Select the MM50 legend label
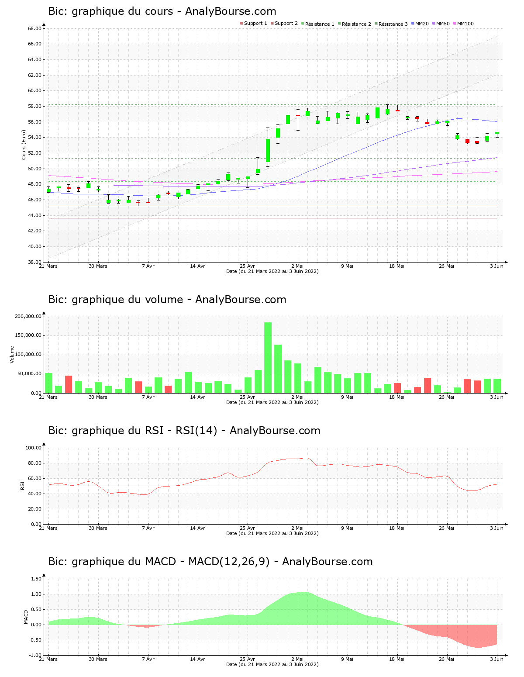Viewport: 524px width, 677px height. (443, 24)
